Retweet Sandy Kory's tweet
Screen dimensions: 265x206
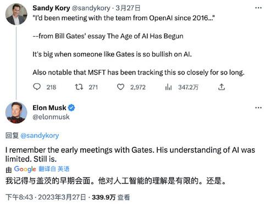pos(79,87)
